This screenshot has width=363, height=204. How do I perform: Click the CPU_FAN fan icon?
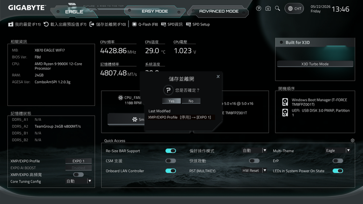click(121, 98)
